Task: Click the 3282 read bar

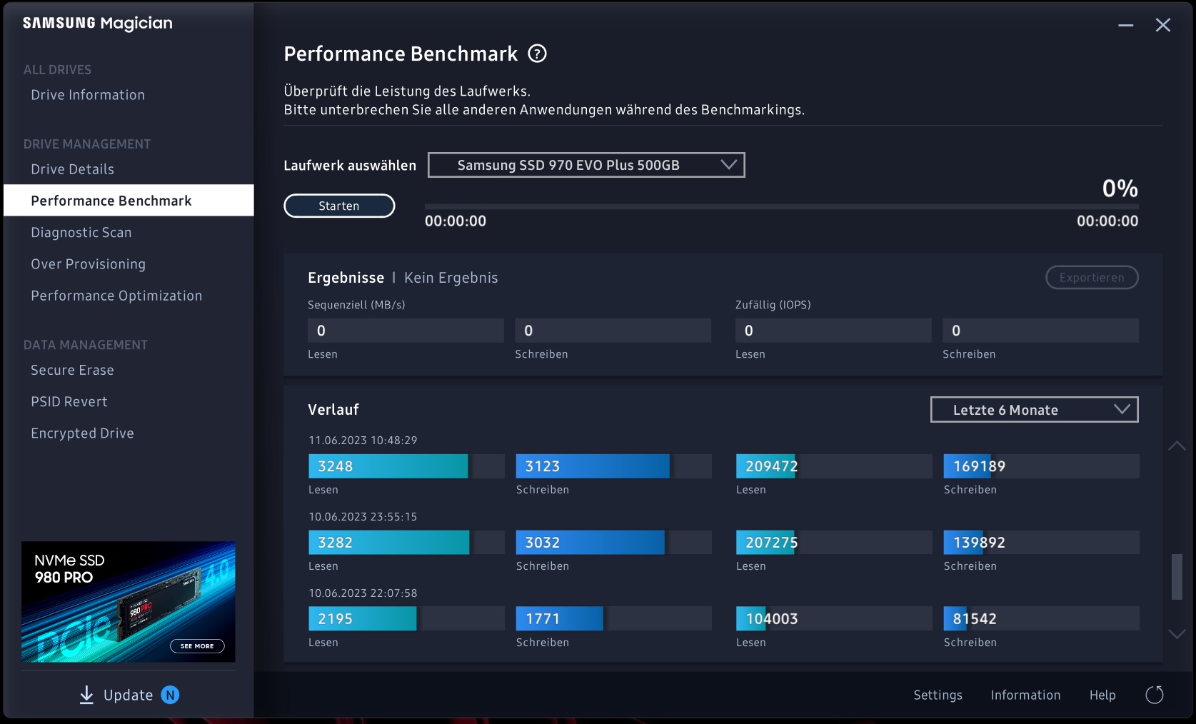Action: 406,543
